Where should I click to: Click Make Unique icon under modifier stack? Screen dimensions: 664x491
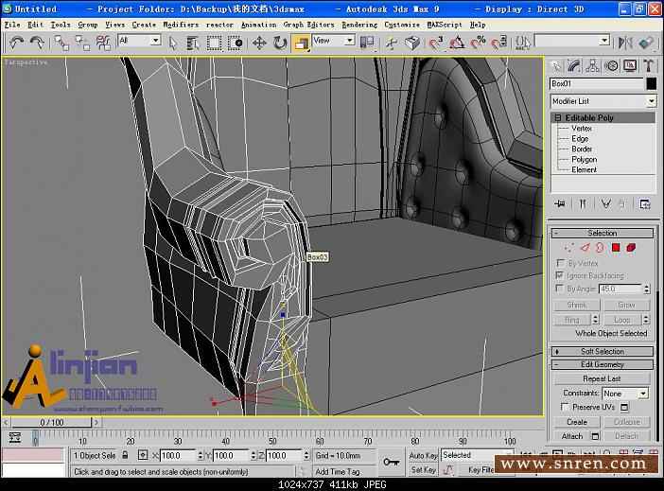point(605,204)
